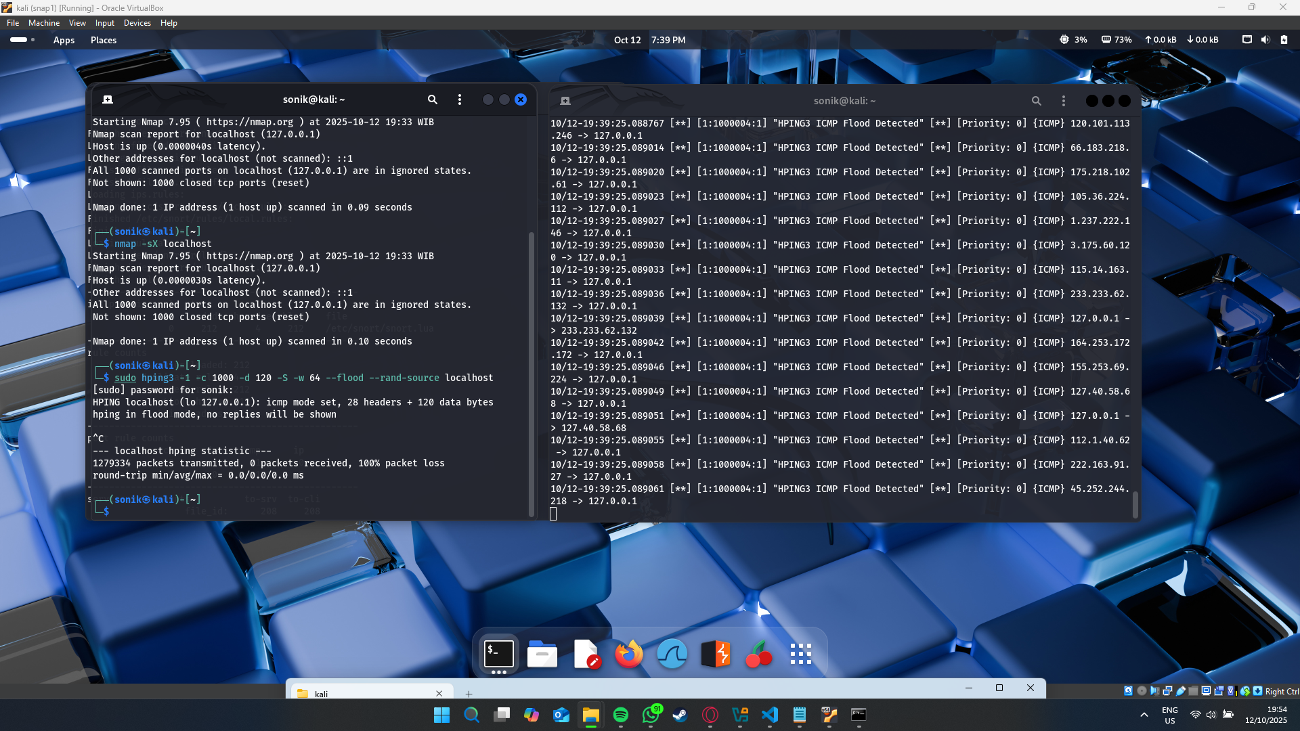Click the memory usage indicator showing 73%
Image resolution: width=1300 pixels, height=731 pixels.
(1117, 40)
